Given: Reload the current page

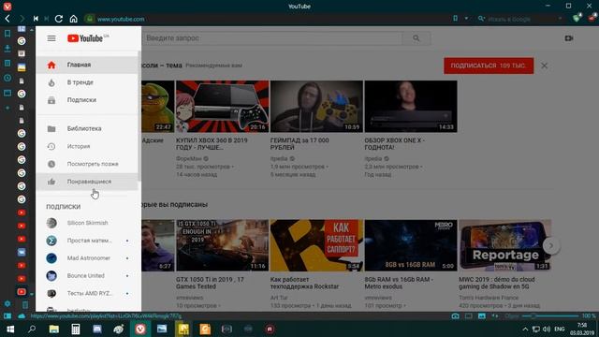Looking at the screenshot, I should [x=59, y=19].
